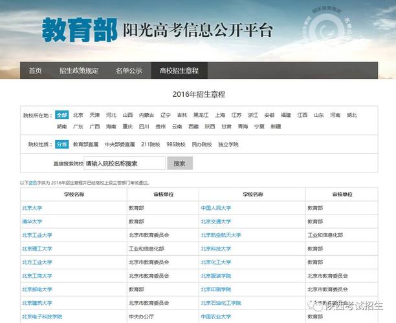Screen dimensions: 396x323
Task: Filter by 教育部直属 school type
Action: click(85, 144)
